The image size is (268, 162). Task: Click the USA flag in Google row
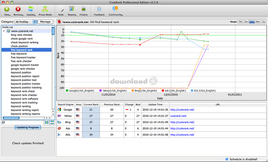(78, 110)
